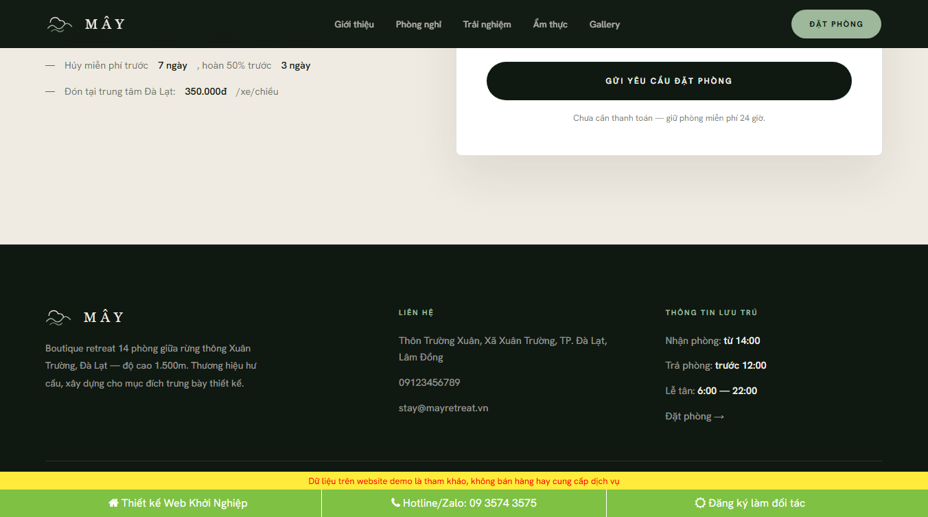Screen dimensions: 928x517
Task: Click the 350.000đ pickup price text
Action: click(x=206, y=91)
